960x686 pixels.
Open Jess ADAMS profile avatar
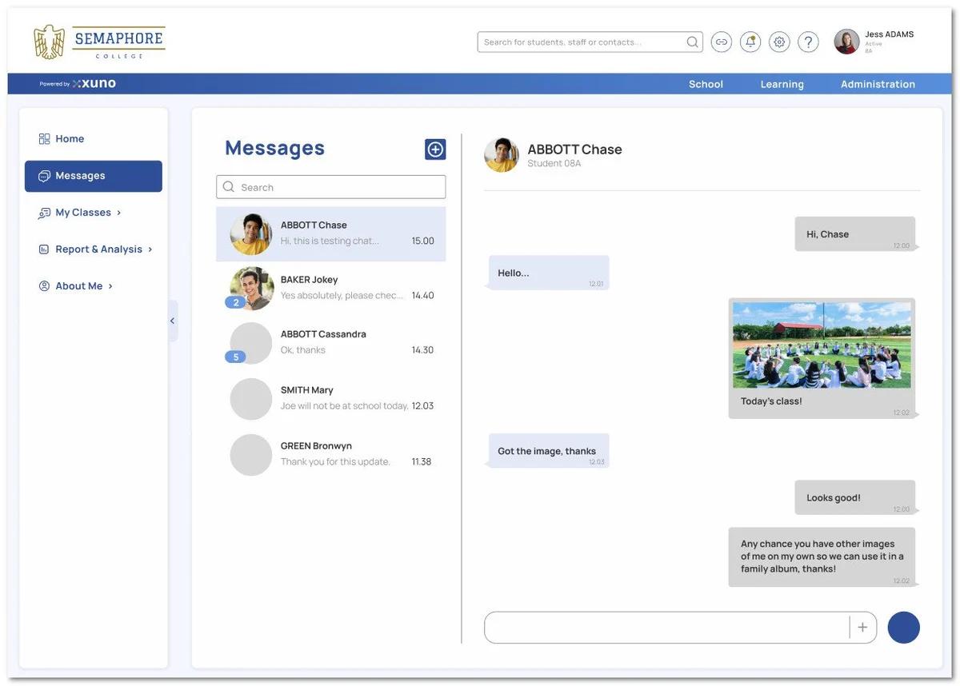846,42
